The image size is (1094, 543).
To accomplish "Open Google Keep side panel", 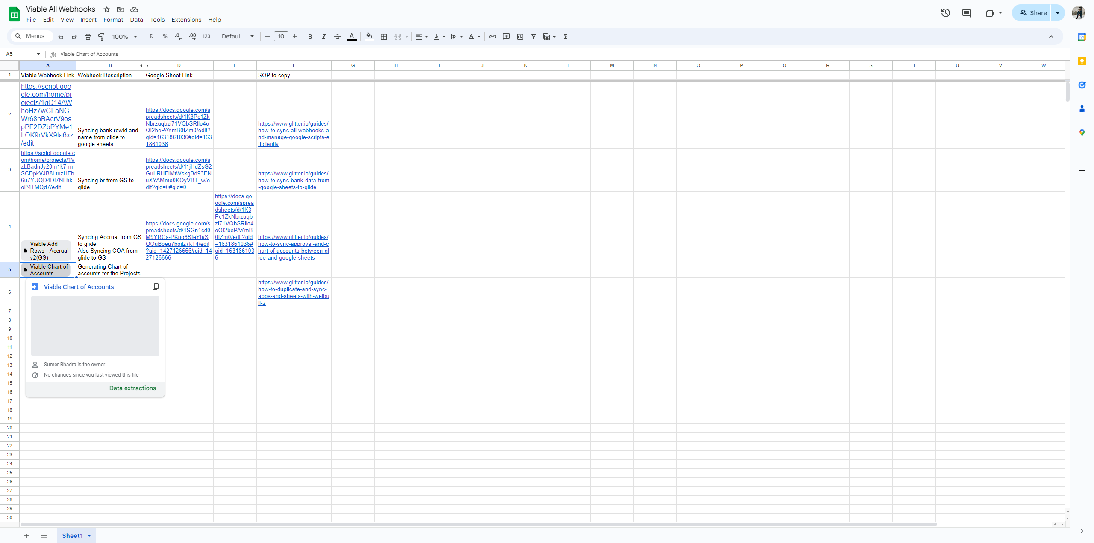I will coord(1082,61).
